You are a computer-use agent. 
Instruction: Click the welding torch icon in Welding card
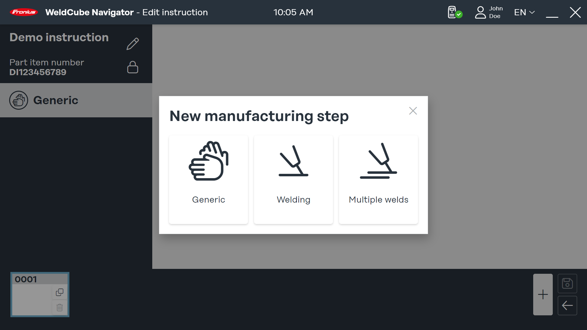293,161
